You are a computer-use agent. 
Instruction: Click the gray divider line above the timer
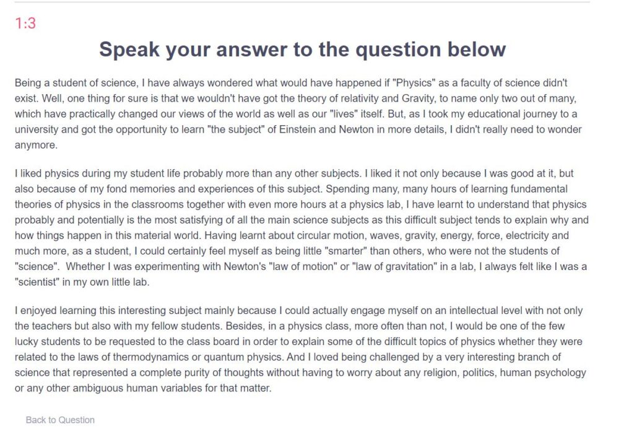[x=302, y=2]
